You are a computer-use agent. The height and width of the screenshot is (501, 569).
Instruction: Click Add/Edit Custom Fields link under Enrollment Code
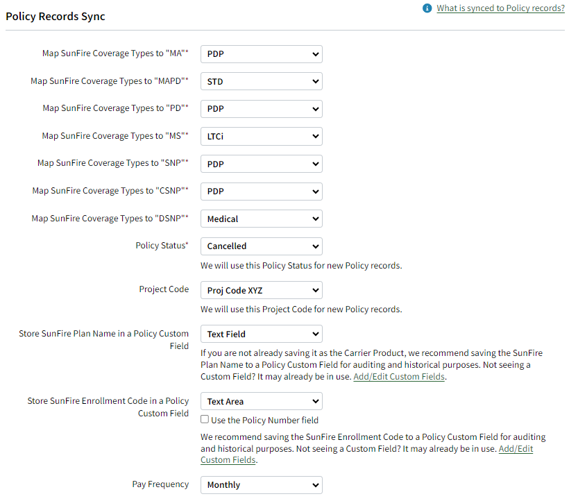pos(516,449)
